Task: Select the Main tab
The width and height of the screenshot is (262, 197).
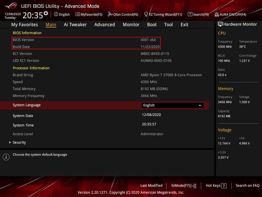Action: tap(51, 25)
